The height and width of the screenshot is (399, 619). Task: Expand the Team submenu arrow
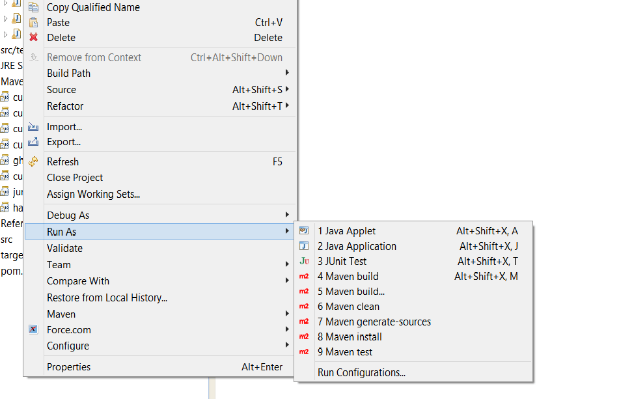(286, 264)
